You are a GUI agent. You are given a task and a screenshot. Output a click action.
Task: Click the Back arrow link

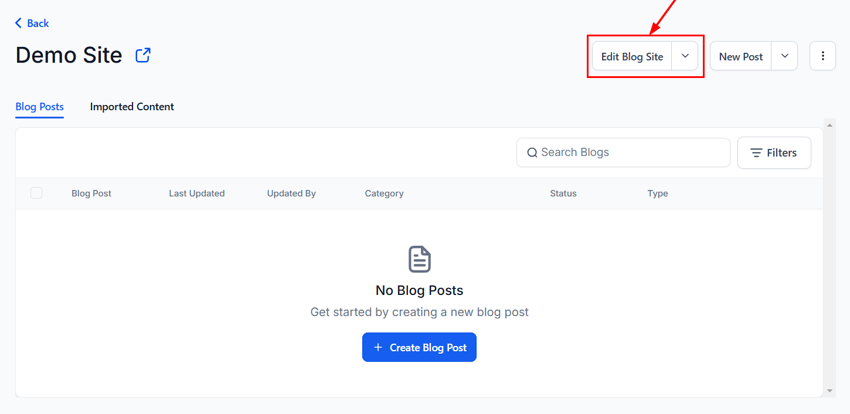pyautogui.click(x=32, y=23)
